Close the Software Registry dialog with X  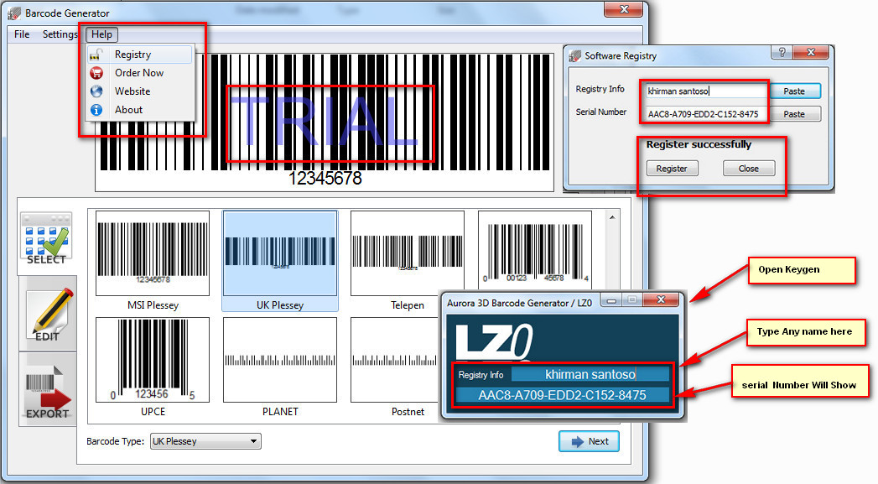click(811, 52)
